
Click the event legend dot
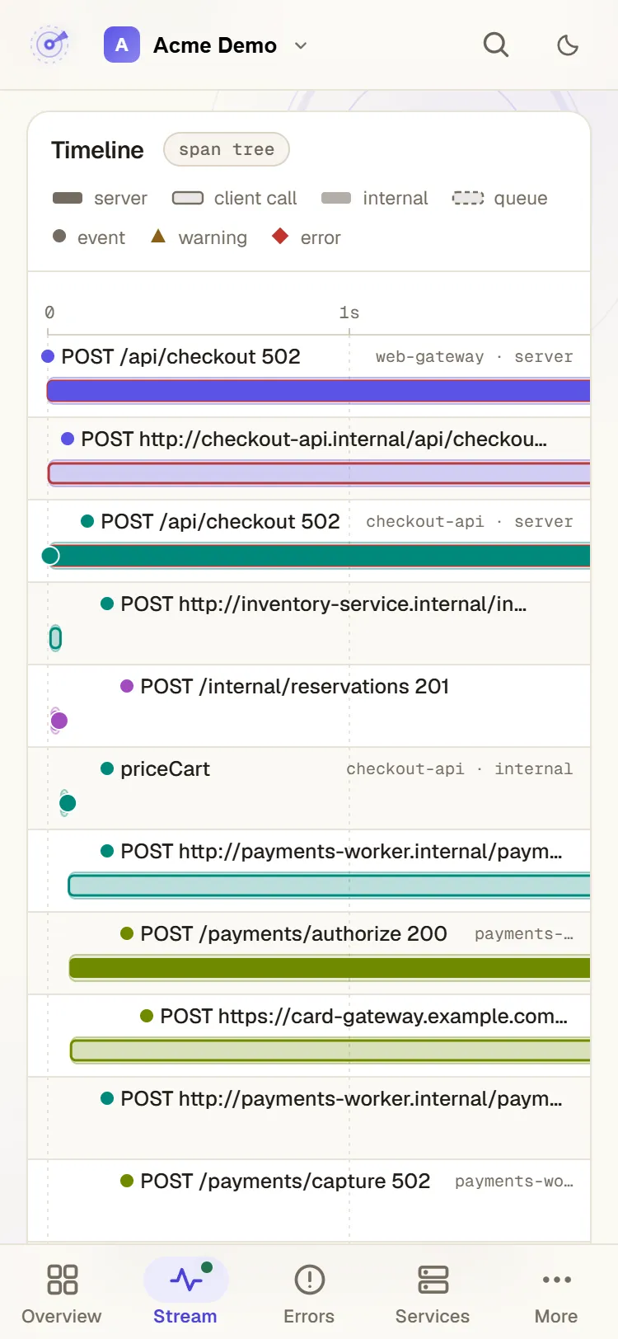pyautogui.click(x=59, y=236)
